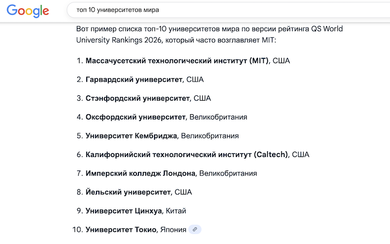Select the Массачусетский технологический институт (MIT) entry
Screen dimensions: 390x244
177,61
